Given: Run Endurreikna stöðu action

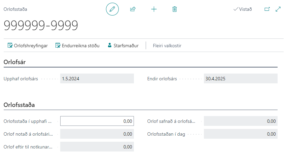Looking at the screenshot, I should click(77, 46).
